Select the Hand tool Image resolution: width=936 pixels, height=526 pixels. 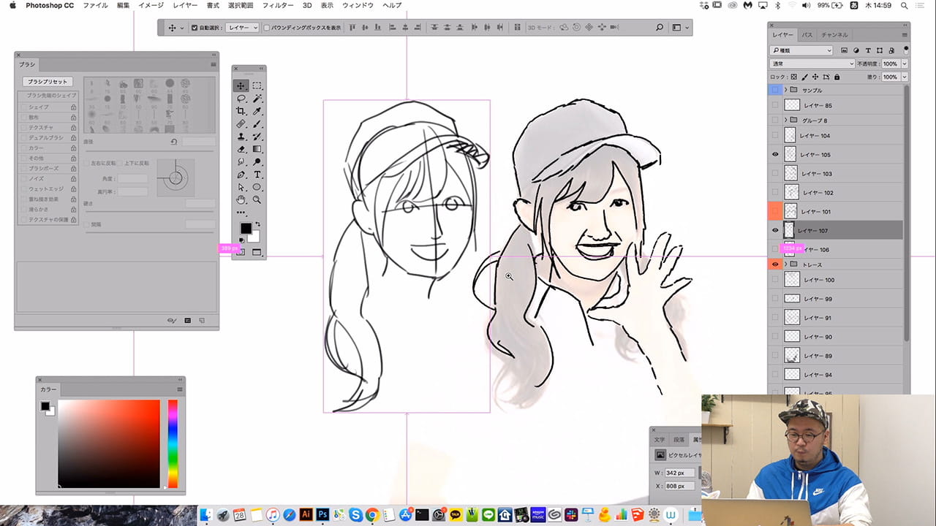(x=241, y=199)
